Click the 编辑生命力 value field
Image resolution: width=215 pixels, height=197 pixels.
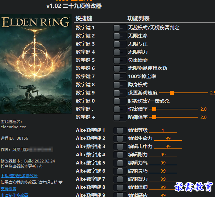(x=168, y=138)
